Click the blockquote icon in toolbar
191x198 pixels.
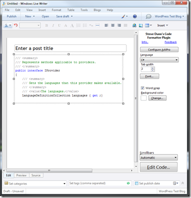(x=91, y=25)
